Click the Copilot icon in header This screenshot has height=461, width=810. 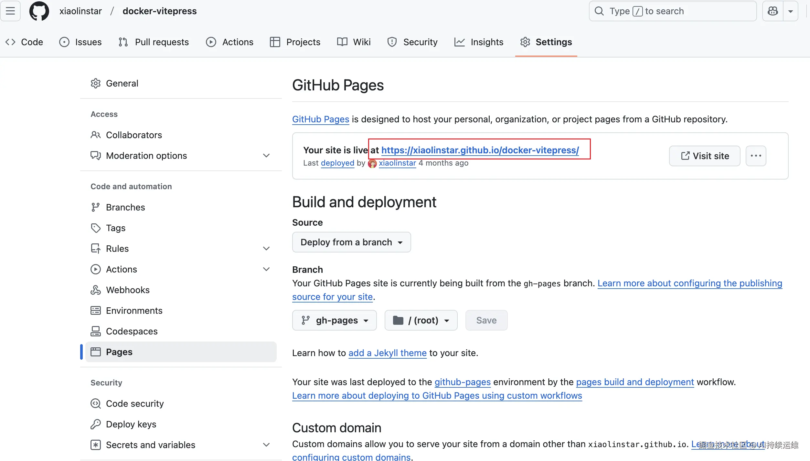click(x=773, y=11)
